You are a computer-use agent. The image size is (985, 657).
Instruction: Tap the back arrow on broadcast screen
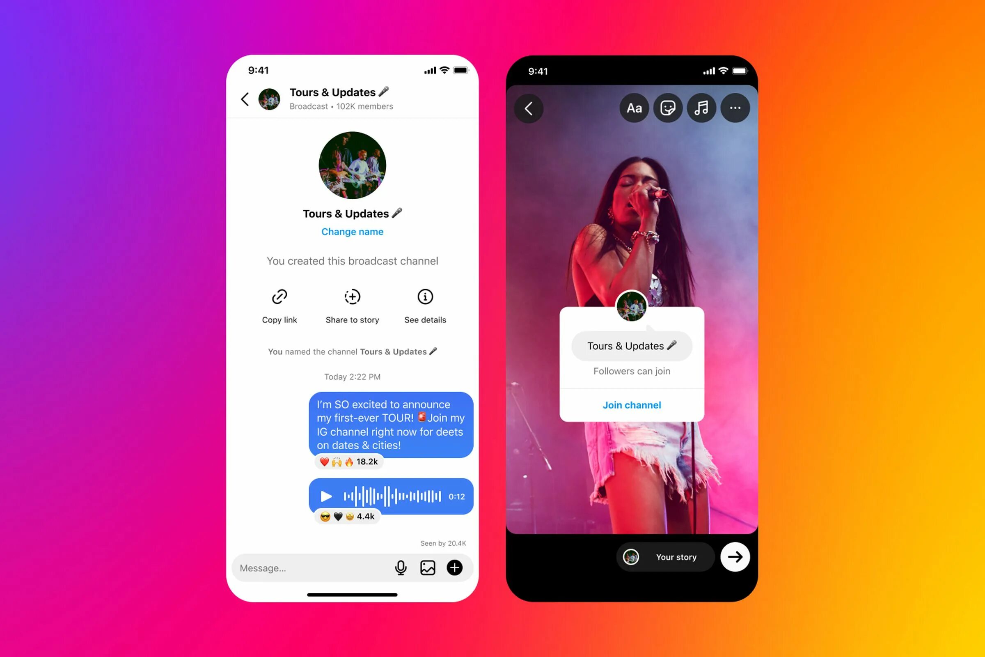pos(245,99)
